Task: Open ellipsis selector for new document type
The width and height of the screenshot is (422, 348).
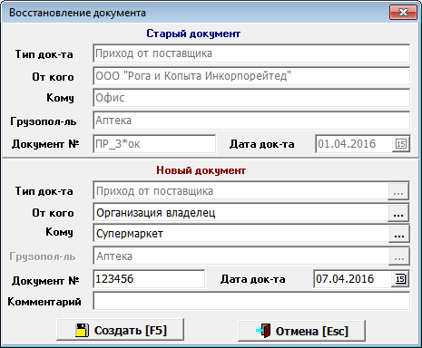Action: [398, 191]
